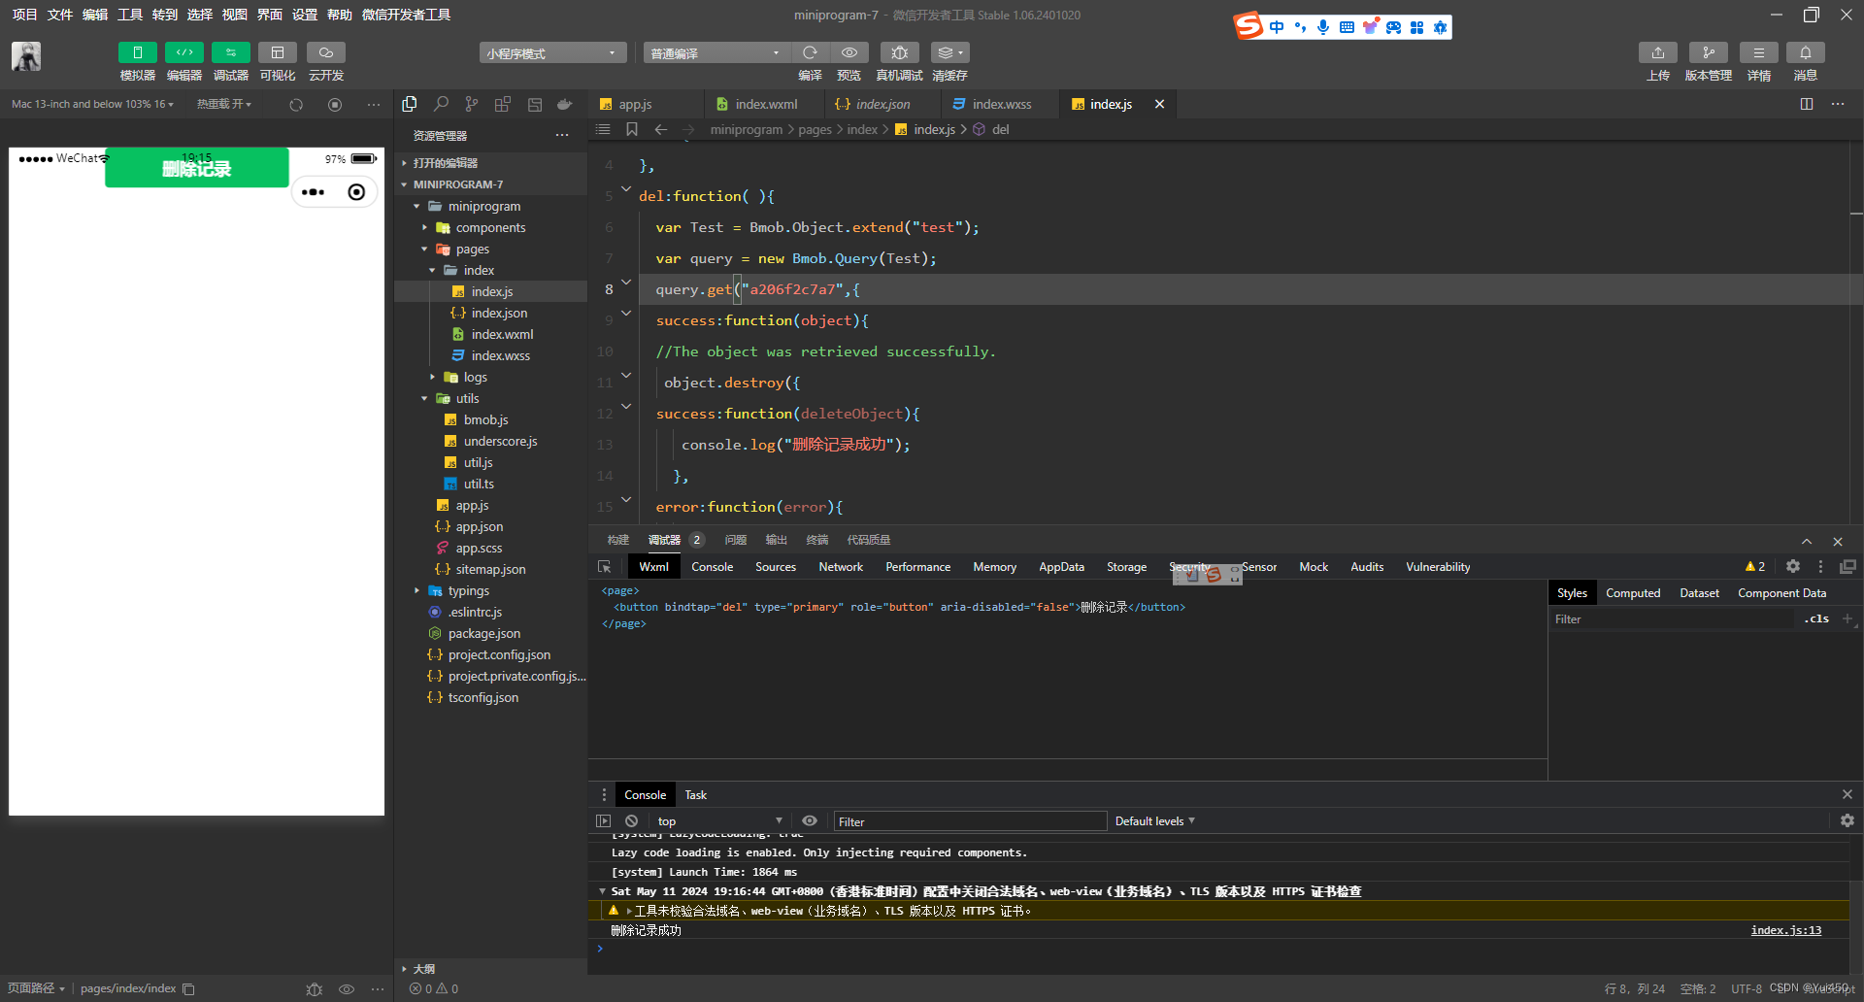Toggle the console live expression eye

[810, 820]
